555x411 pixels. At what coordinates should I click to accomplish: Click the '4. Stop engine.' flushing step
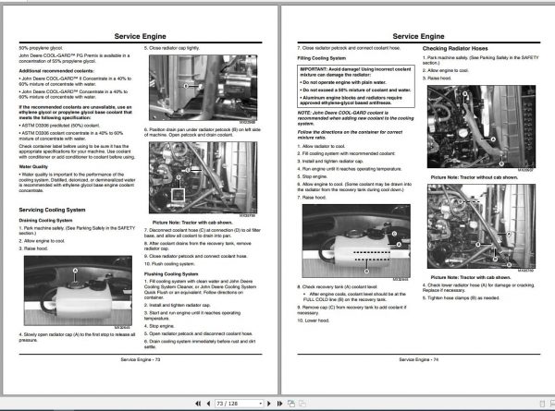point(159,326)
